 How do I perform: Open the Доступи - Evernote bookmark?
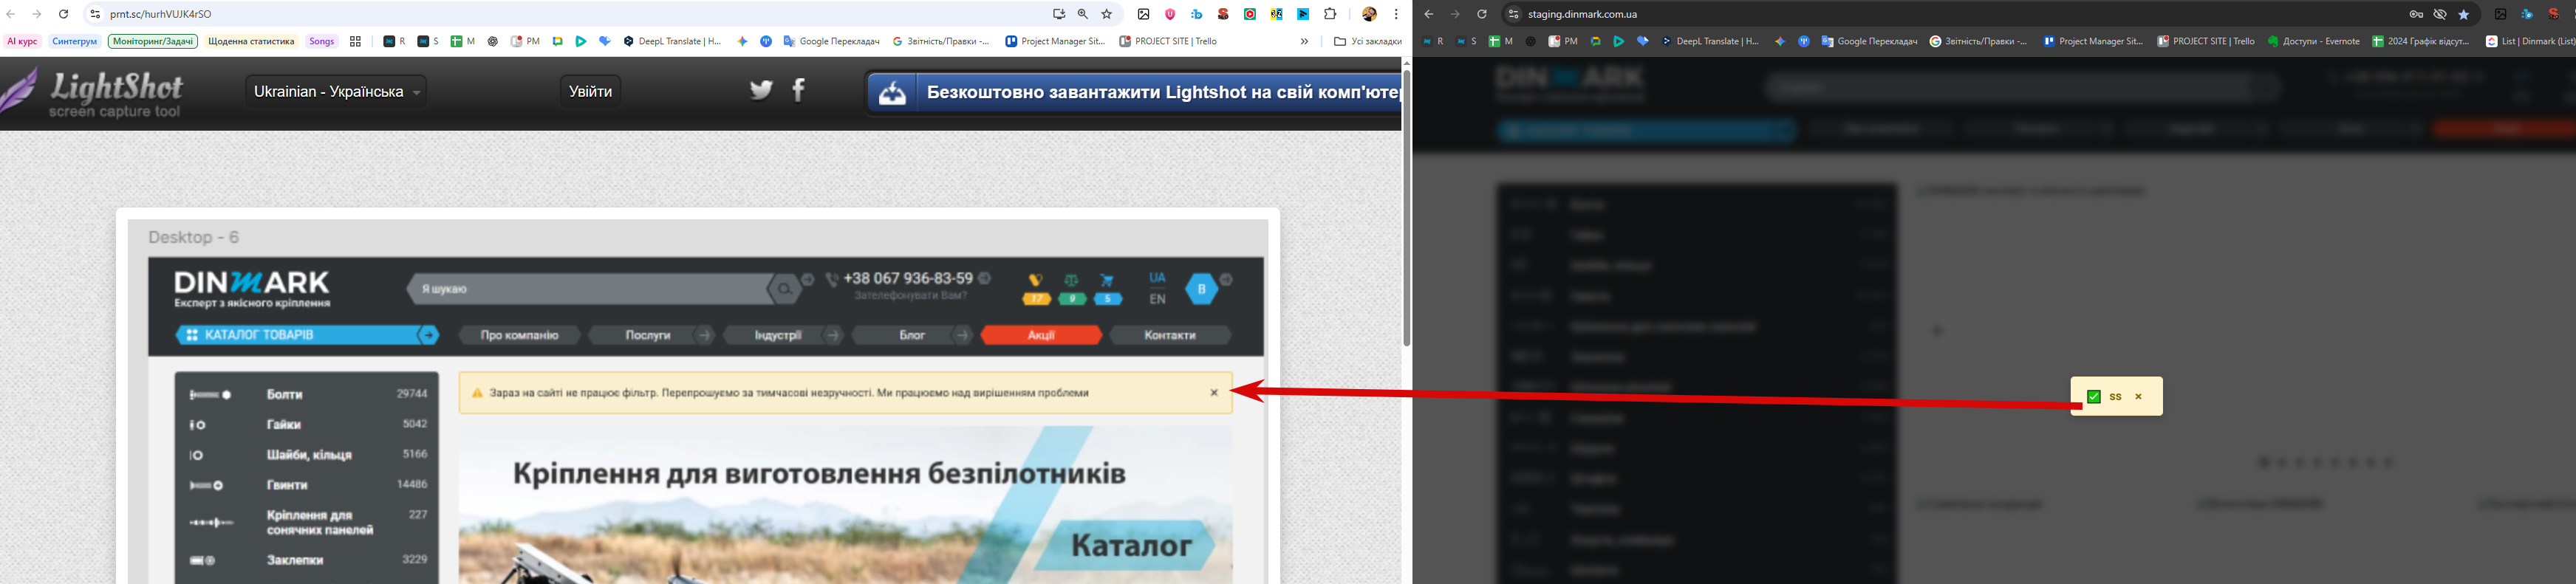pyautogui.click(x=2314, y=41)
